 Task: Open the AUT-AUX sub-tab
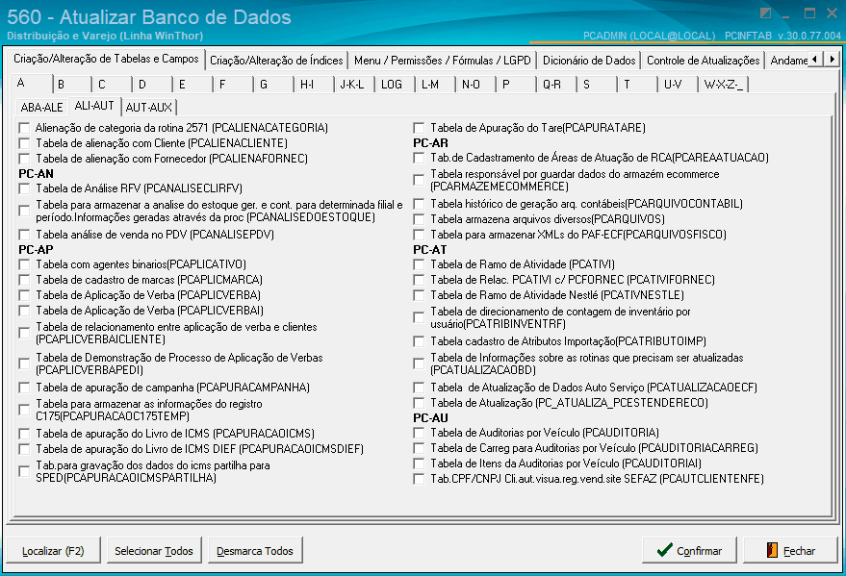click(x=149, y=108)
